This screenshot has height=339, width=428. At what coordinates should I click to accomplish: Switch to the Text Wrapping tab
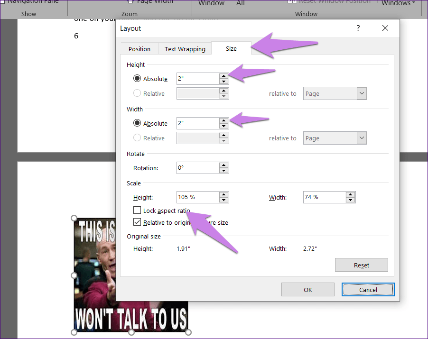coord(185,49)
